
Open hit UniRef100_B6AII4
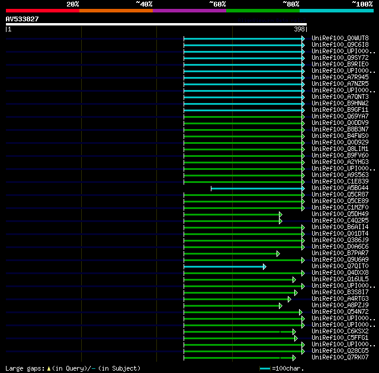click(x=340, y=227)
